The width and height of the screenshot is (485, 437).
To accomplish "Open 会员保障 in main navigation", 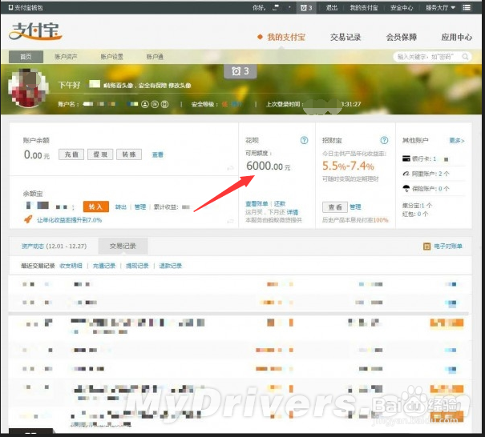I will point(401,38).
